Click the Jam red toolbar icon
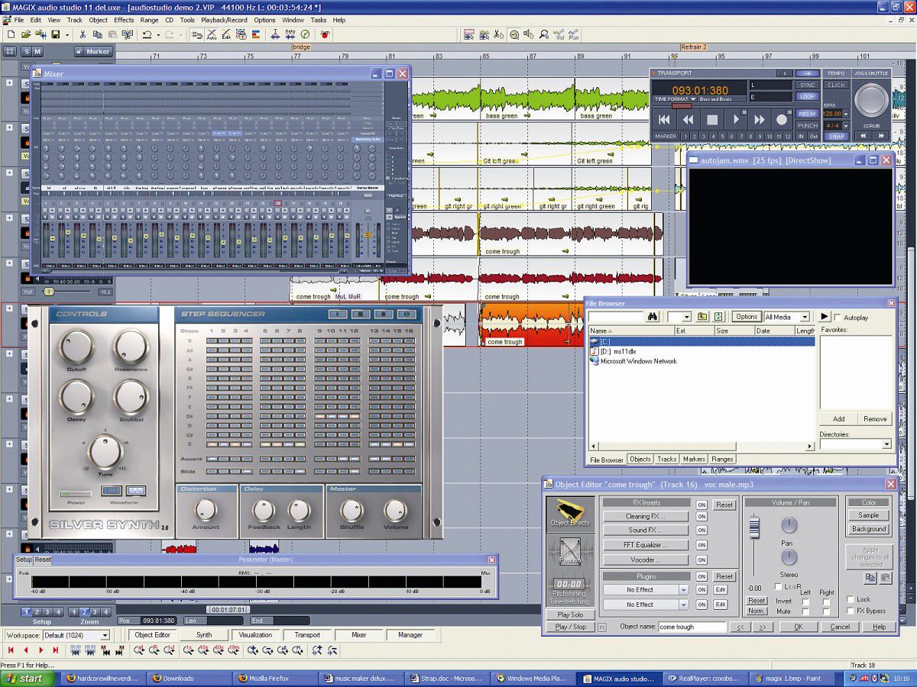917x687 pixels. coord(325,34)
